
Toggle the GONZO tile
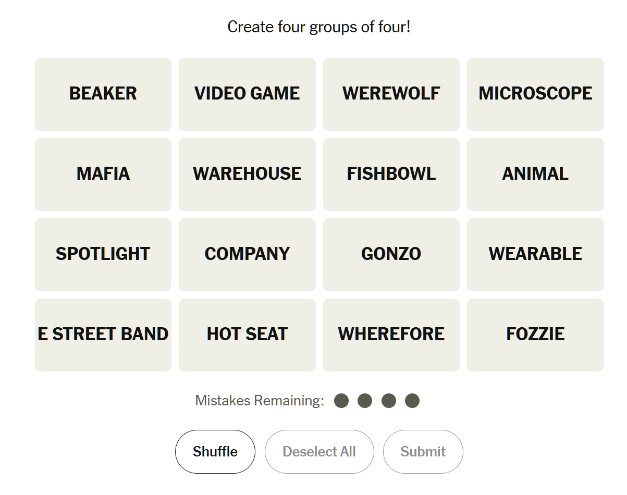click(x=391, y=254)
